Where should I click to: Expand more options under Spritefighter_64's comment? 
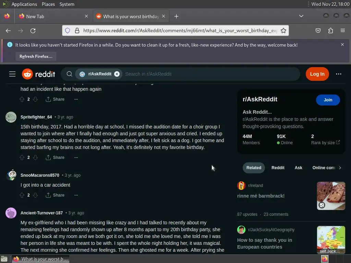point(76,158)
